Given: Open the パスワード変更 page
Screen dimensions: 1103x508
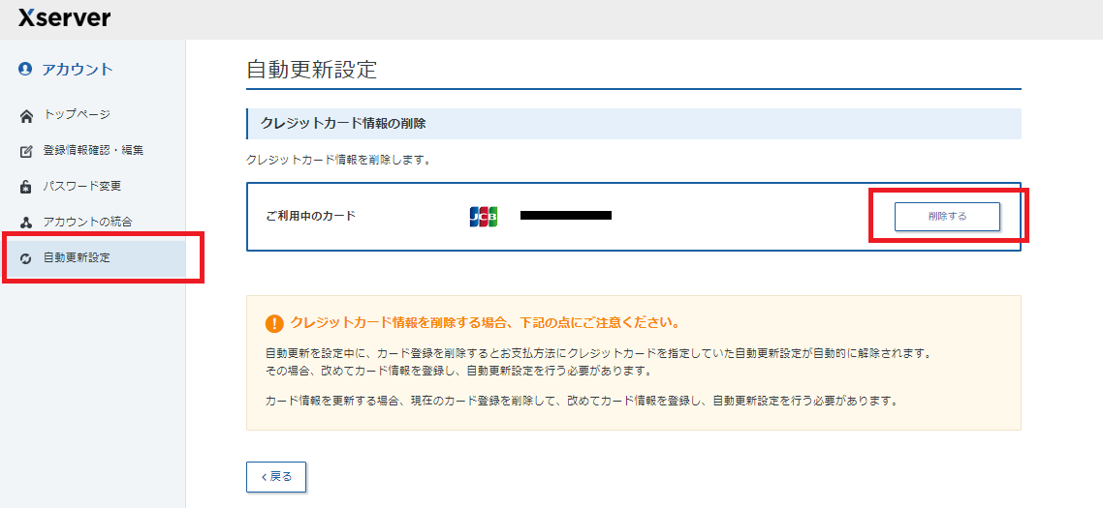Looking at the screenshot, I should pyautogui.click(x=82, y=186).
